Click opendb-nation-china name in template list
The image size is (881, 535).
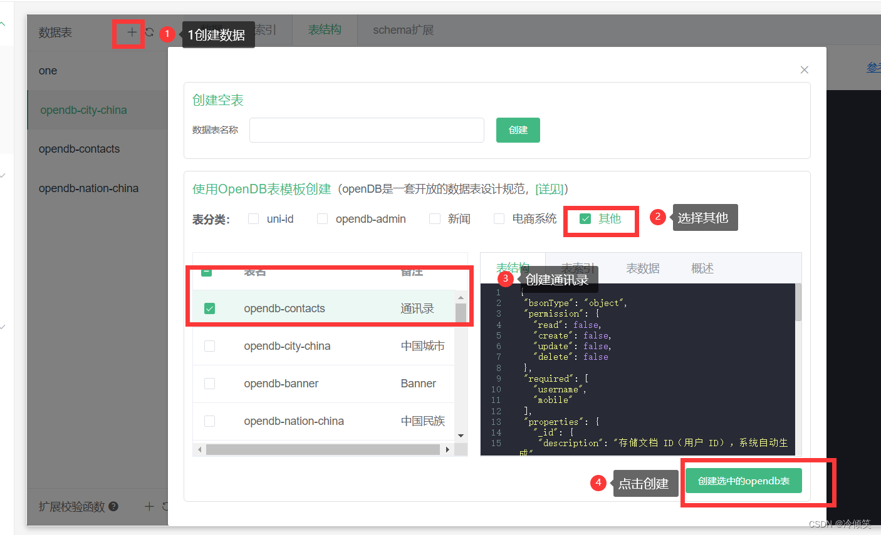(x=294, y=421)
